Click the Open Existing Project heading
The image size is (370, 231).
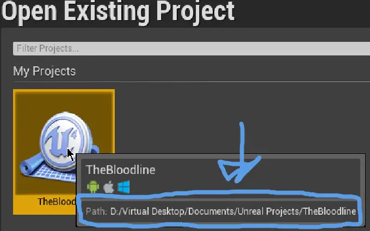118,11
